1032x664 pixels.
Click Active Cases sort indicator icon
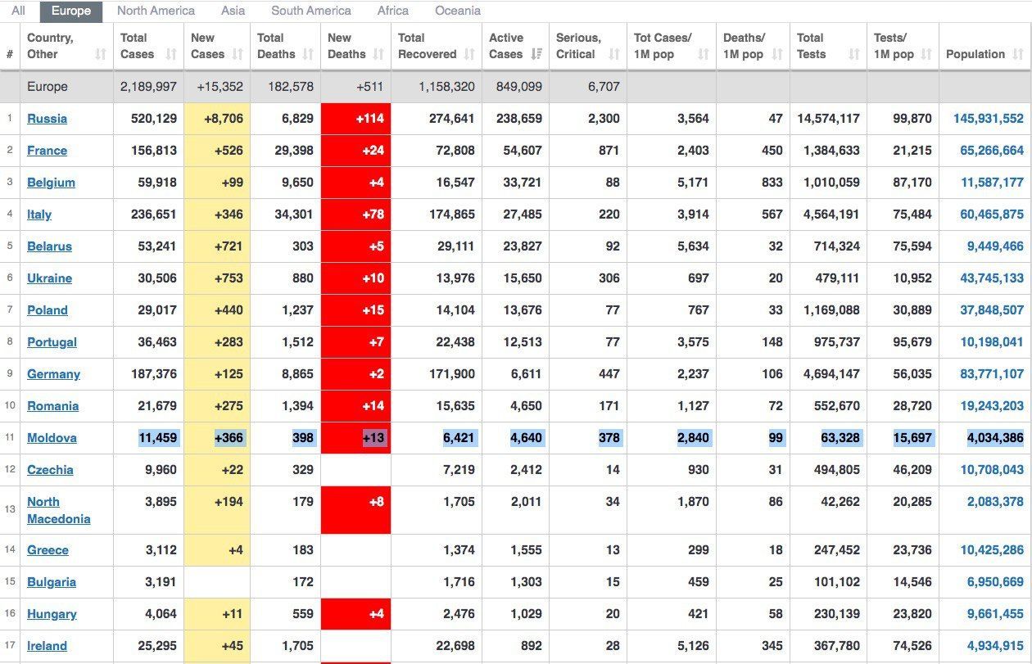click(x=536, y=55)
